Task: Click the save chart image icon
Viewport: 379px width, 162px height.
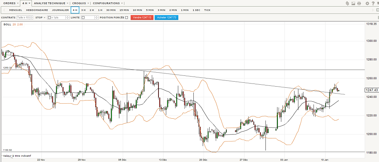Action: pyautogui.click(x=353, y=3)
